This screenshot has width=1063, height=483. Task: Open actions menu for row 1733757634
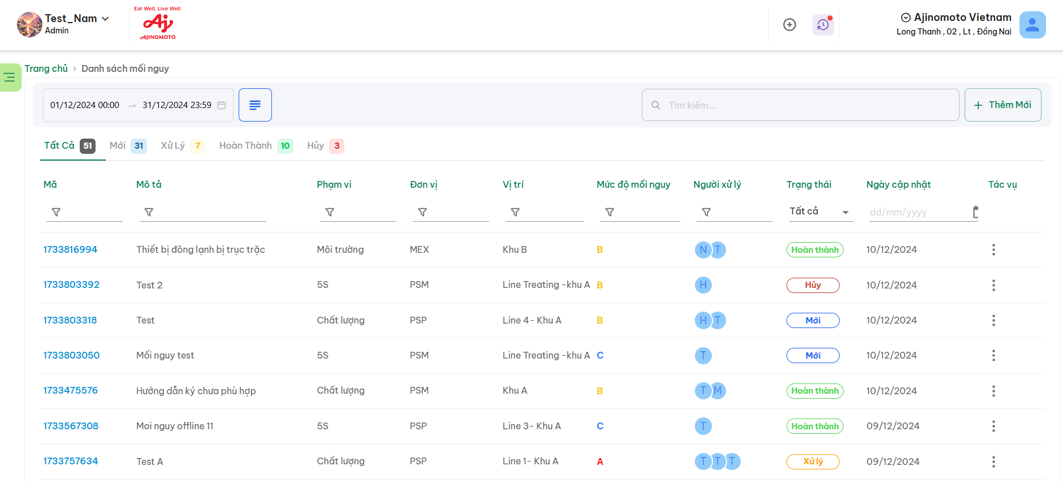click(993, 462)
